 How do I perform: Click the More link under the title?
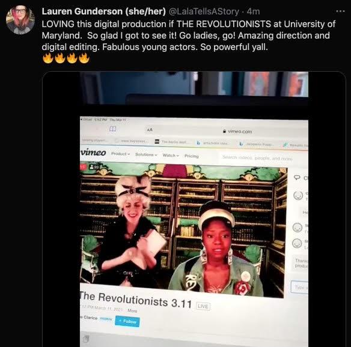[132, 310]
